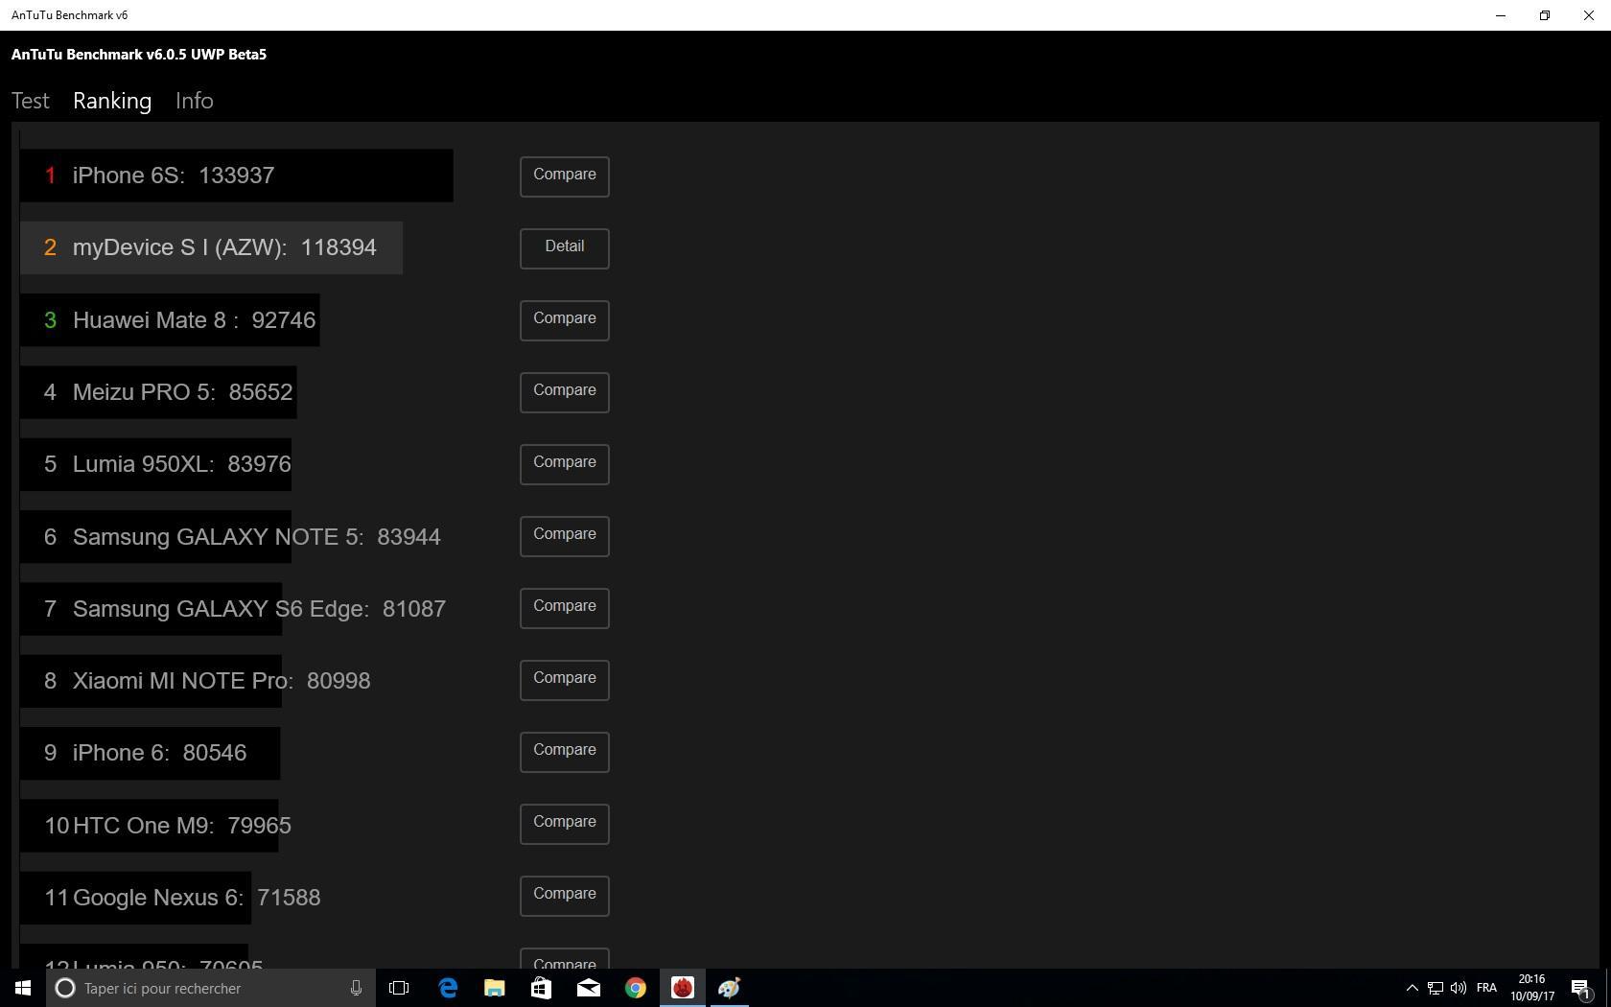
Task: Click the Cortana microphone icon
Action: [x=356, y=988]
